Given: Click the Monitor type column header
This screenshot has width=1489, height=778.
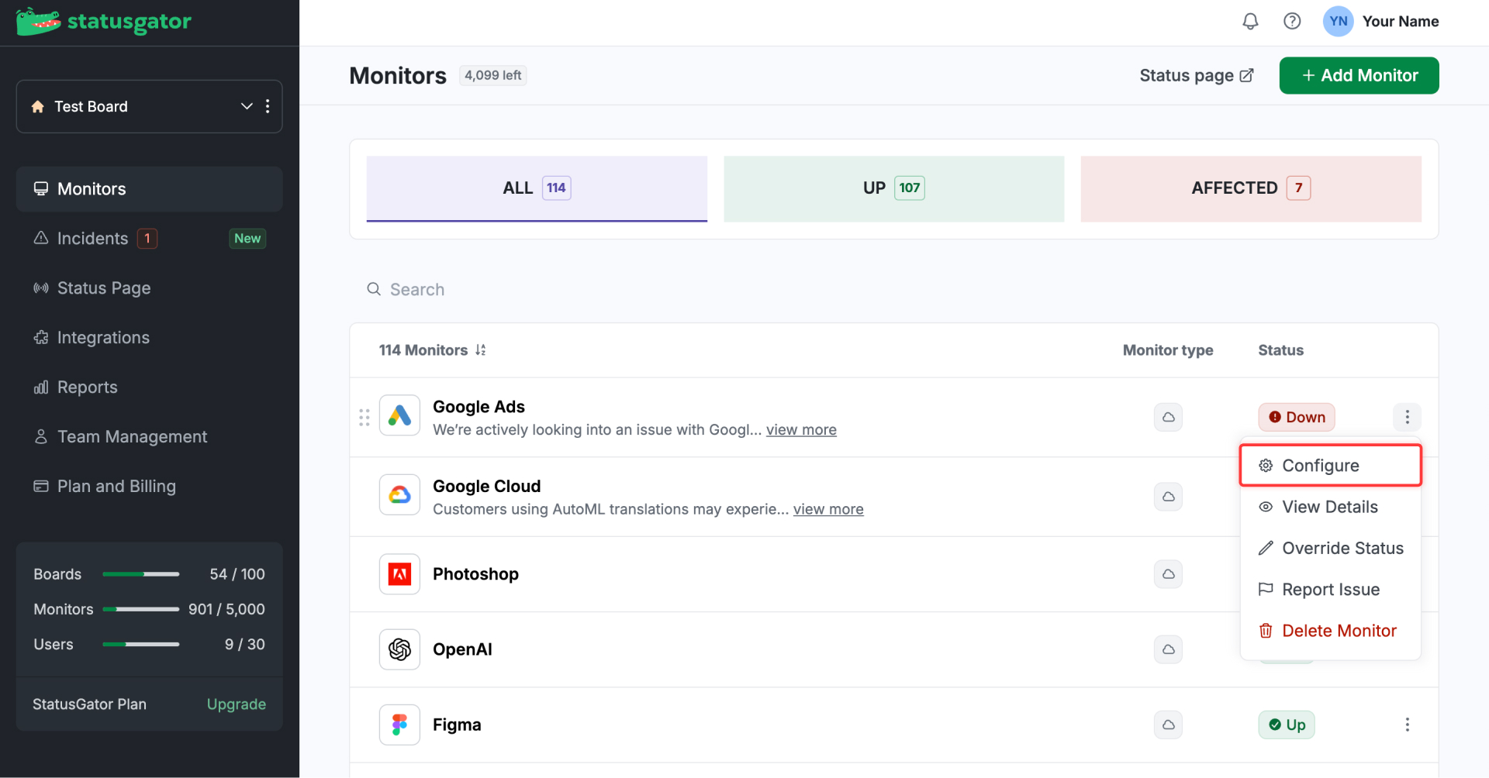Looking at the screenshot, I should (x=1168, y=350).
